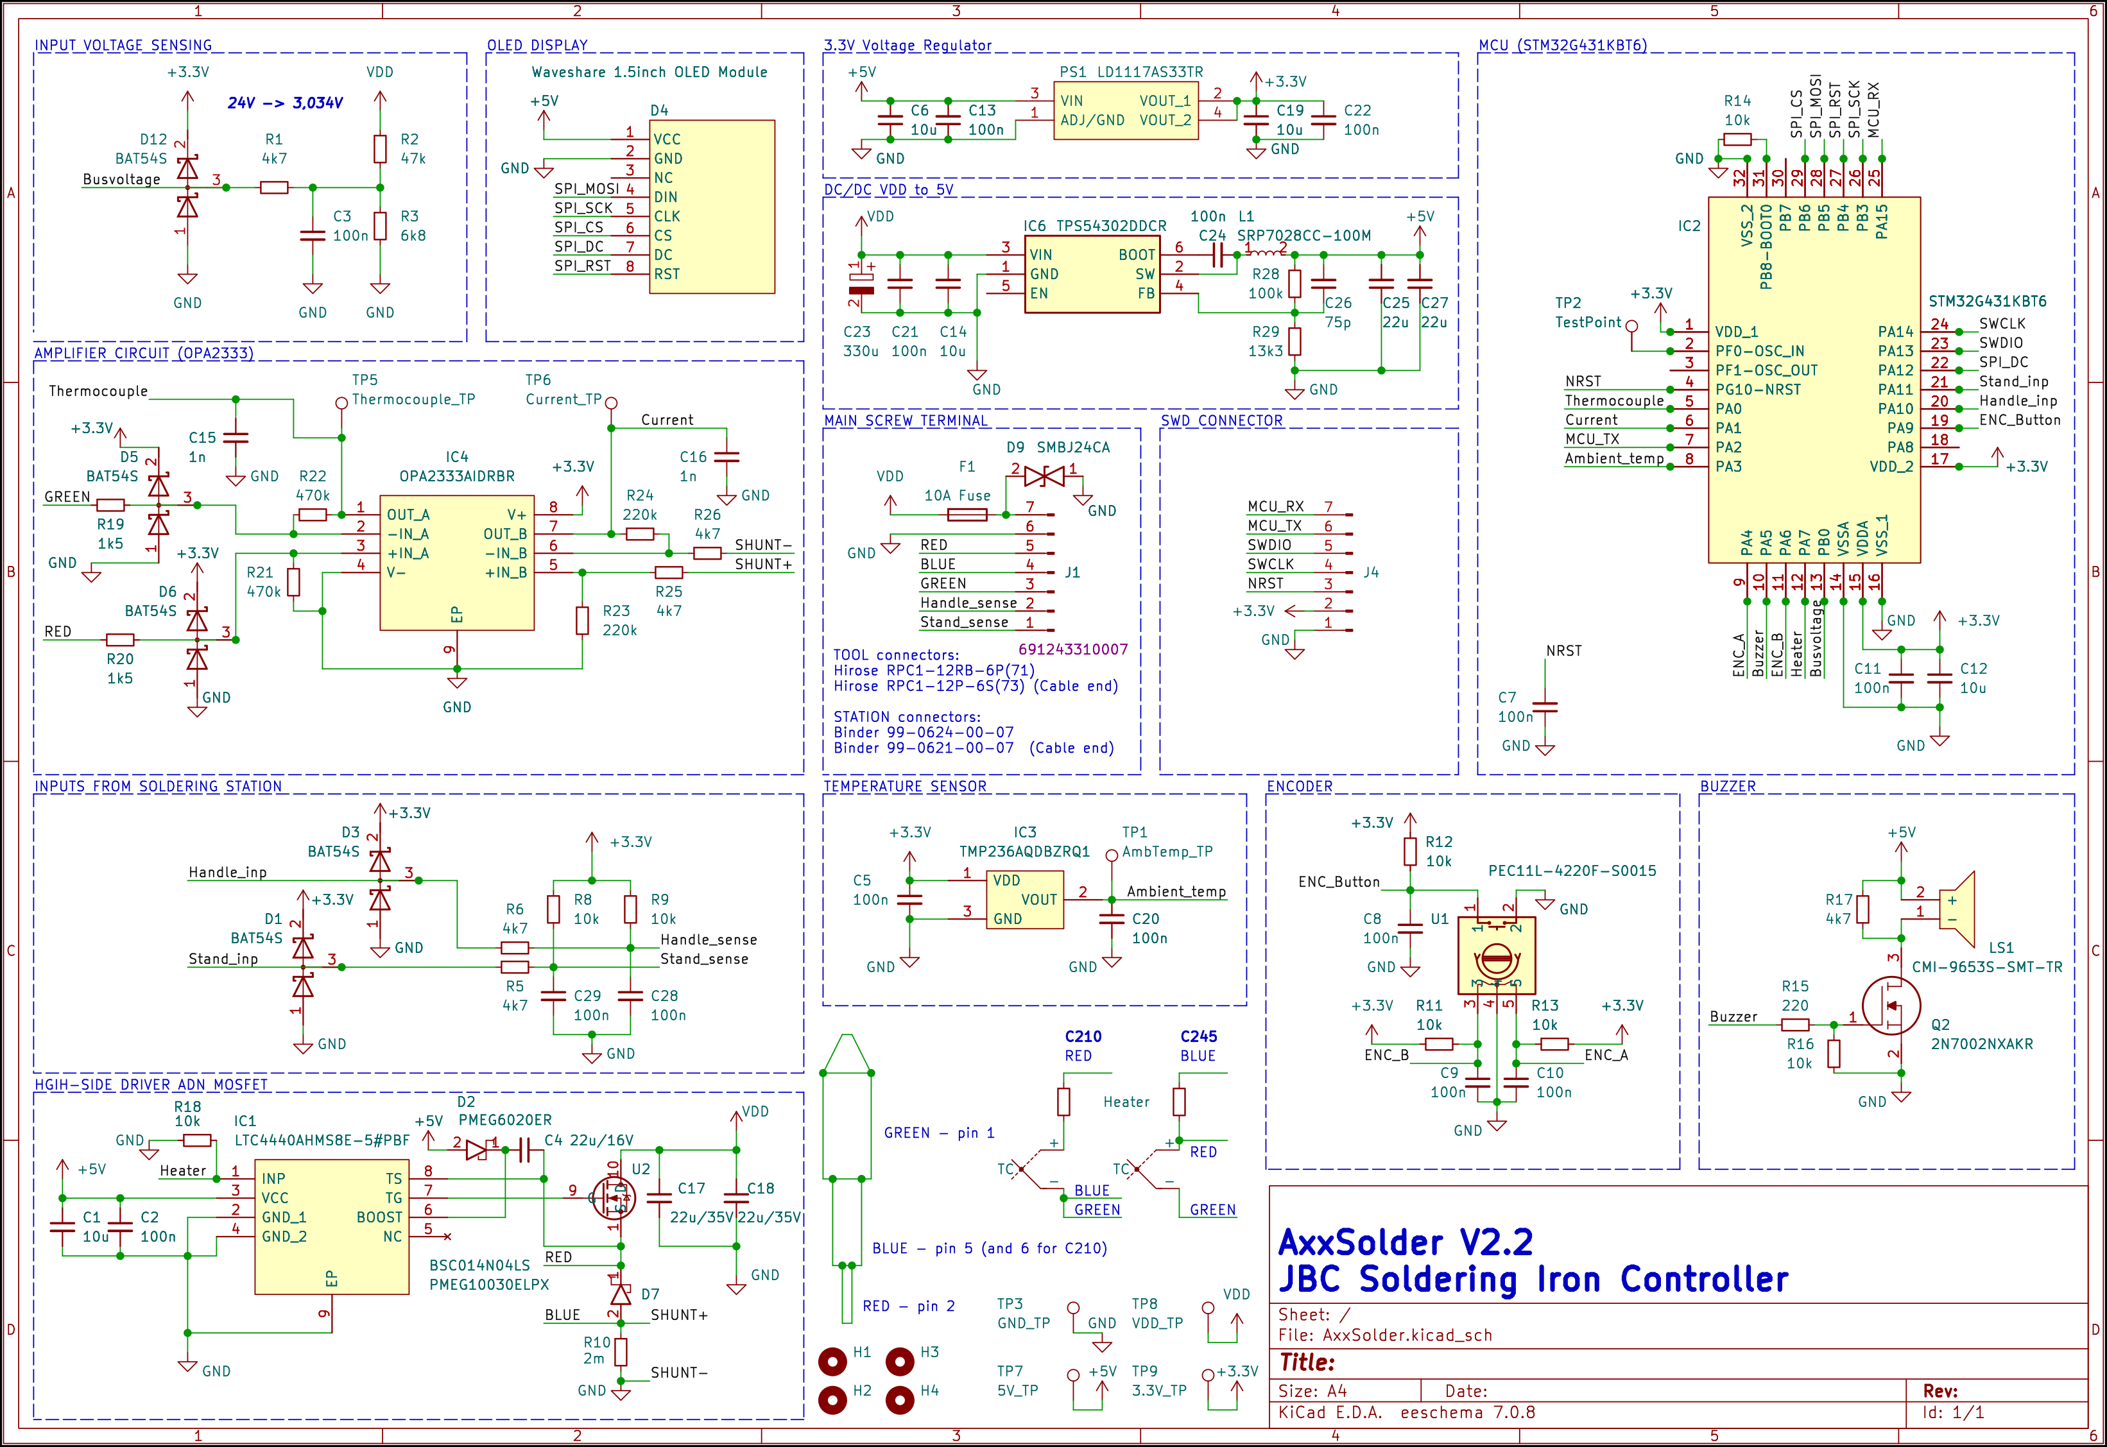Image resolution: width=2107 pixels, height=1447 pixels.
Task: Select shunt resistor R10 2m
Action: [620, 1352]
